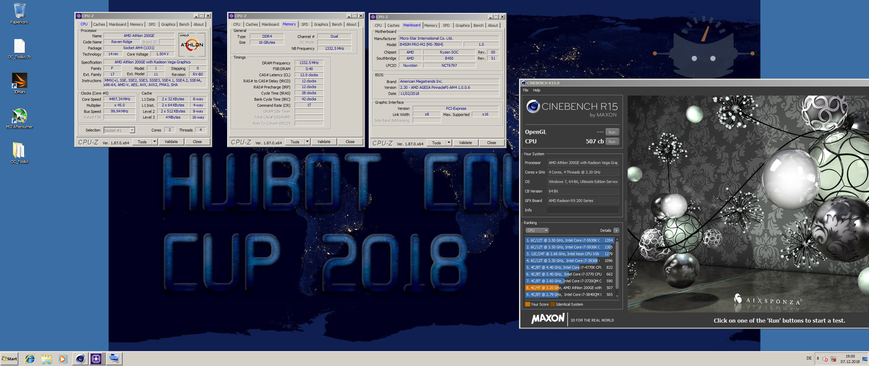Viewport: 869px width, 366px height.
Task: Click the orange Your Score legend swatch
Action: click(528, 304)
